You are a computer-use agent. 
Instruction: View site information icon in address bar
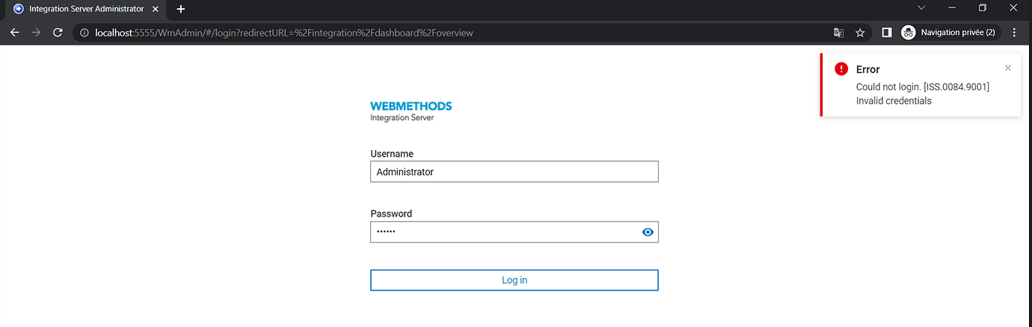85,33
